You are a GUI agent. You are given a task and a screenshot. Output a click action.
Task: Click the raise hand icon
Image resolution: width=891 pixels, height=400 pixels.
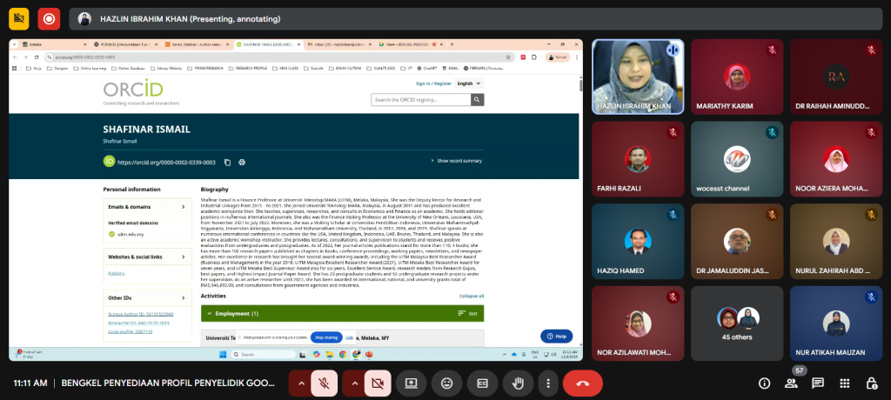click(x=518, y=383)
